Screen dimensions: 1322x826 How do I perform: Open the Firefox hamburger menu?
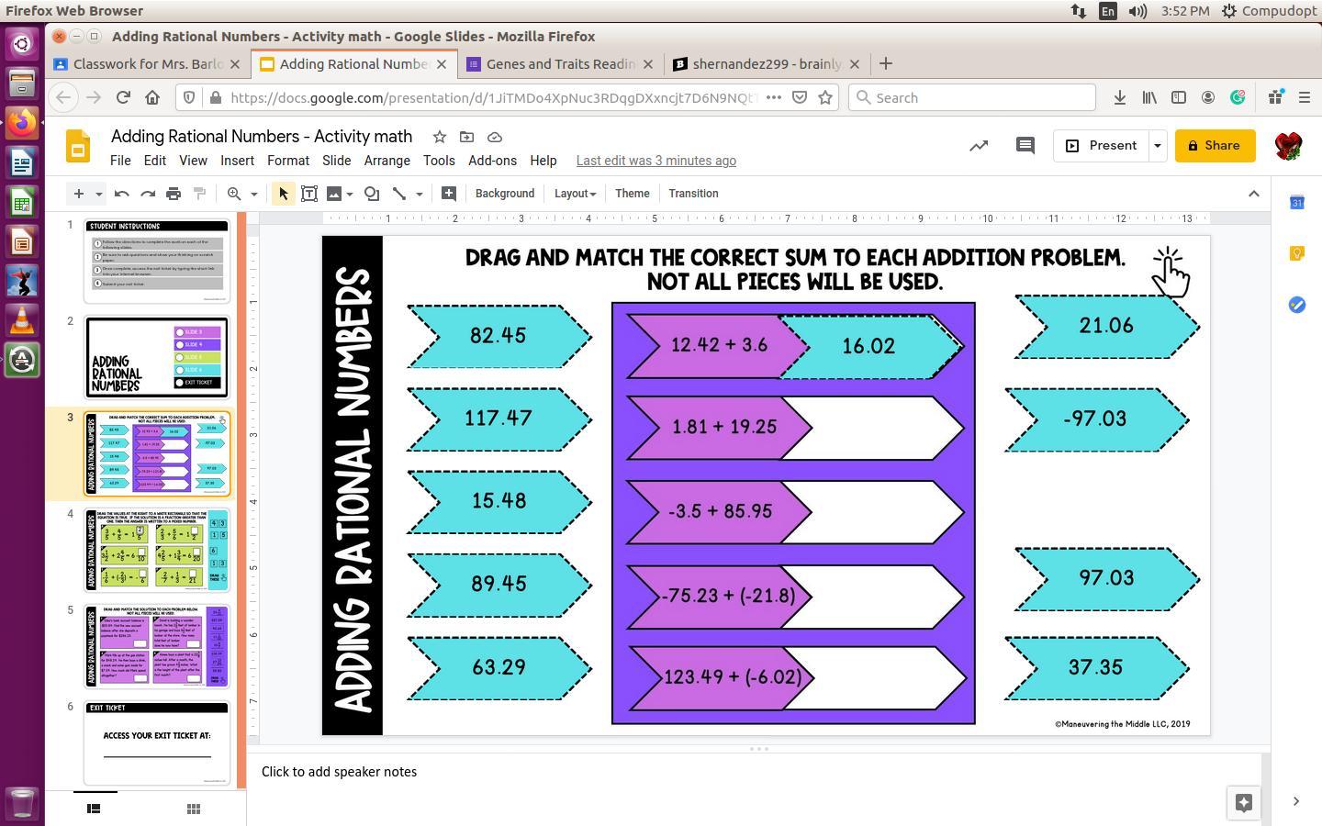(x=1304, y=97)
